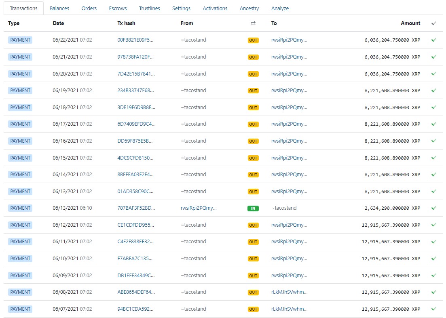Open transaction hash DB1EFE34349C...
This screenshot has width=446, height=318.
tap(136, 276)
